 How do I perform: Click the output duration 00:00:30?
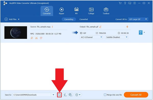tap(125, 33)
